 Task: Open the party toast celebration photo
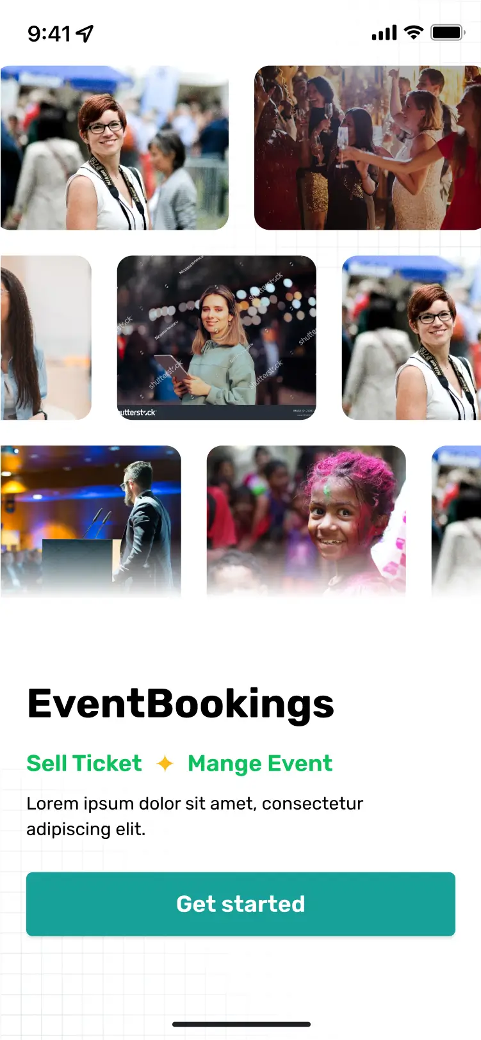tap(368, 148)
